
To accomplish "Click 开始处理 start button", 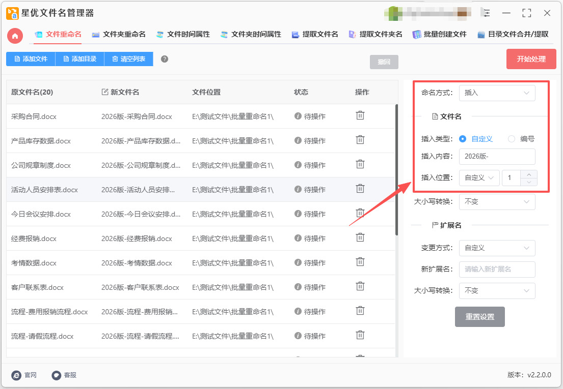I will point(531,59).
